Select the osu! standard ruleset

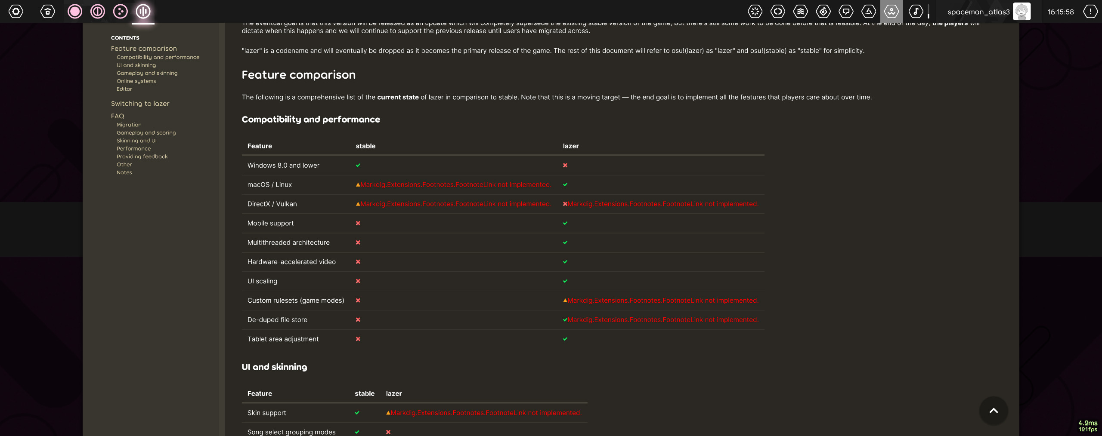click(75, 11)
